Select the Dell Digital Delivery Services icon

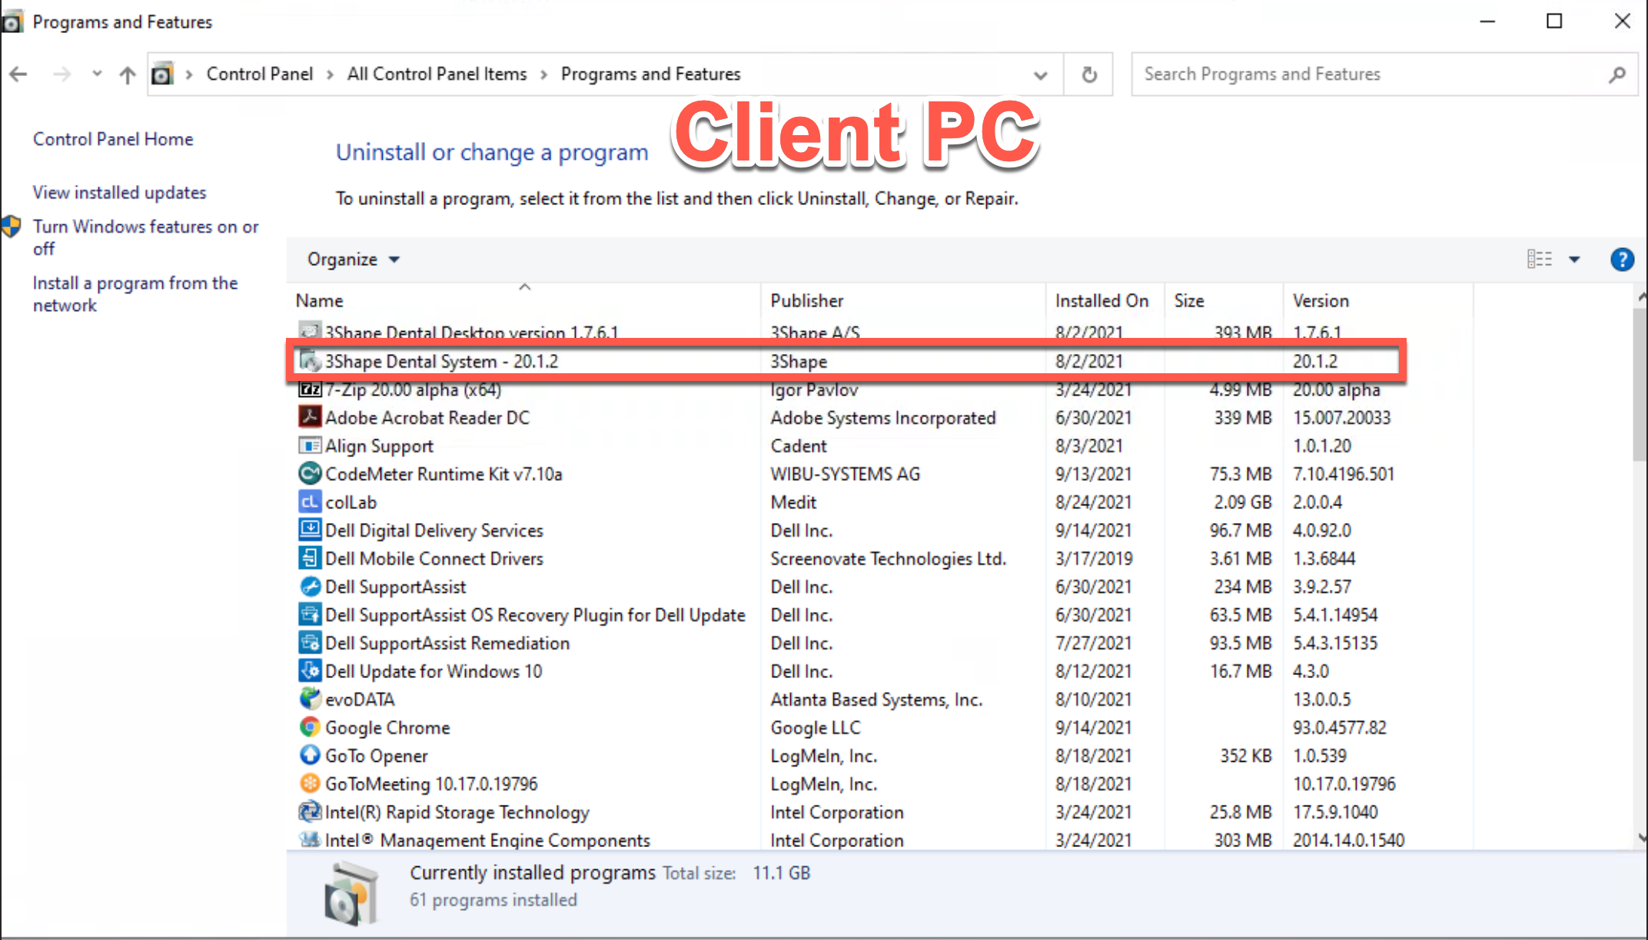[310, 530]
